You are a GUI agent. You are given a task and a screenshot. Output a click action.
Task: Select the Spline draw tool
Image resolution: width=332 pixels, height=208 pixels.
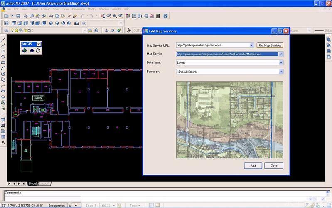click(3, 85)
